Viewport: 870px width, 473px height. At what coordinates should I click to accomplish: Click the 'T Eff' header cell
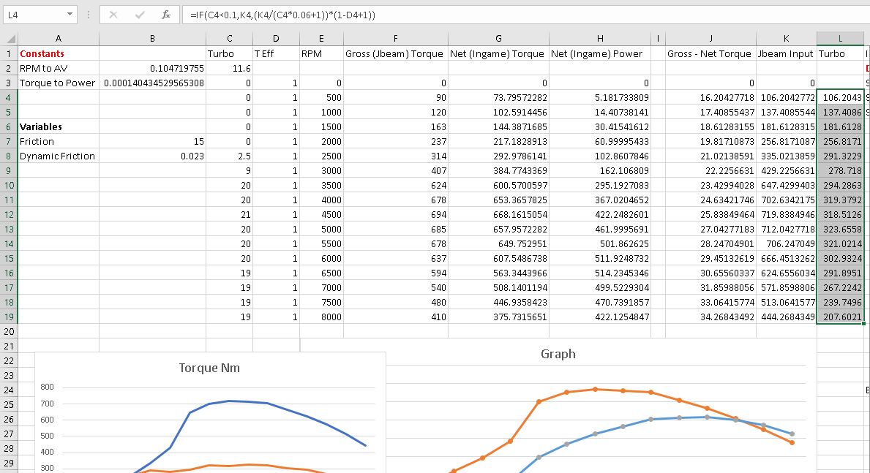tap(276, 54)
